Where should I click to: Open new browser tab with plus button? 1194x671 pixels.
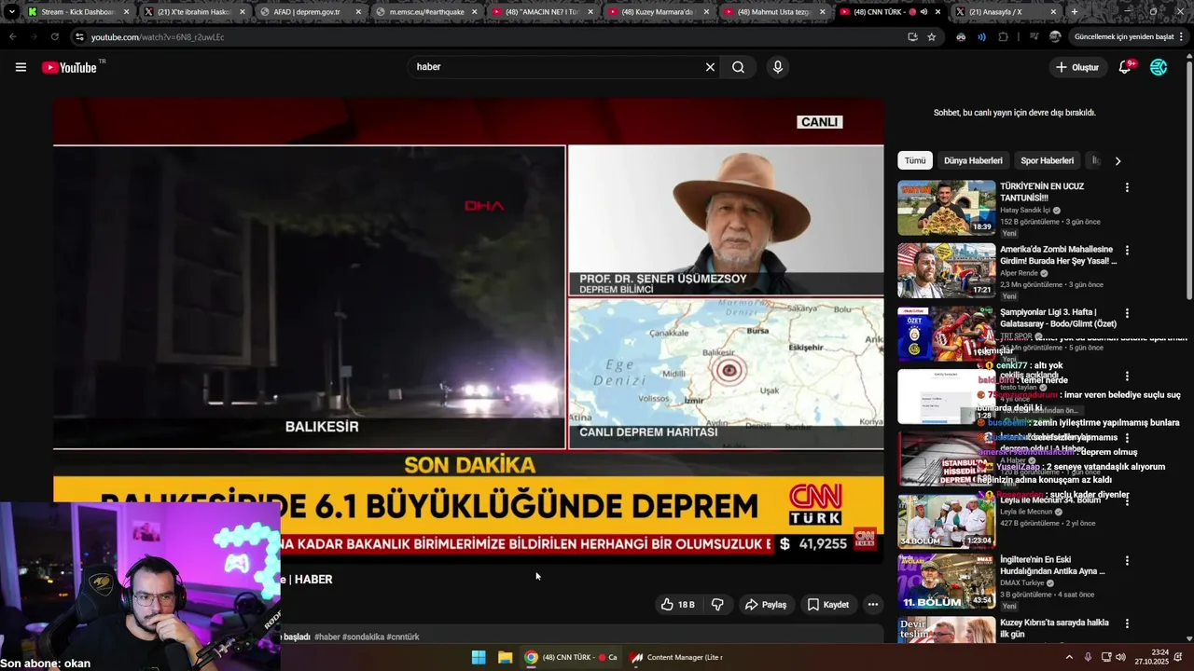click(1074, 12)
